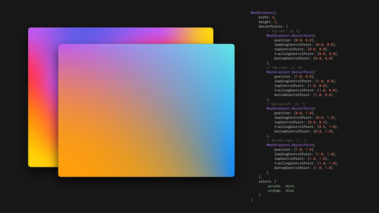This screenshot has width=379, height=213.
Task: Click the 'height: 2,' code line
Action: (x=268, y=22)
